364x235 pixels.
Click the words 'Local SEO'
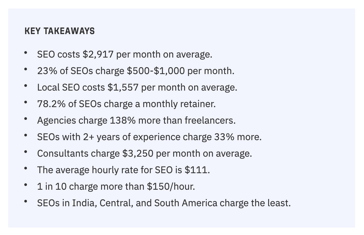58,87
